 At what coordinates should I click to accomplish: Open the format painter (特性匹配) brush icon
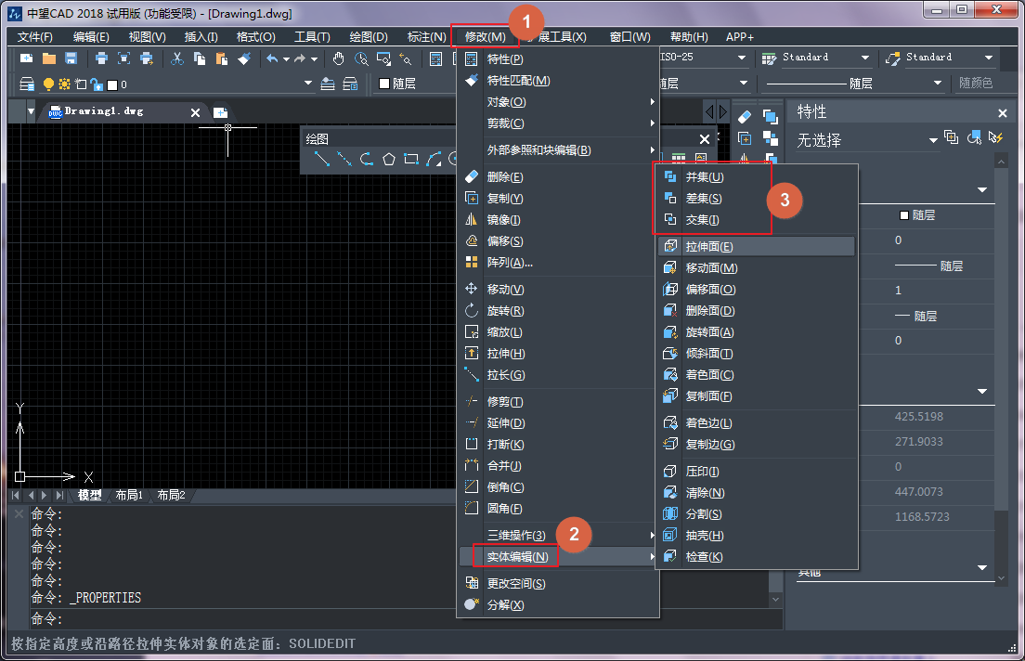(x=243, y=58)
